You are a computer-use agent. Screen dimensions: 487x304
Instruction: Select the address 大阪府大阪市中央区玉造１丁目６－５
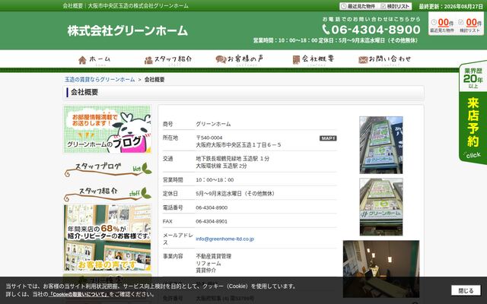238,145
